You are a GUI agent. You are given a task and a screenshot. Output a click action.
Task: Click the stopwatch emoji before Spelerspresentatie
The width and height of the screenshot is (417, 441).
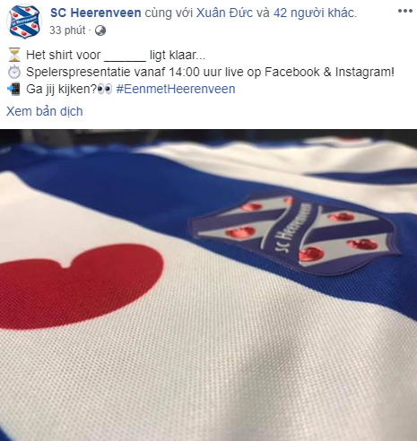pos(14,72)
